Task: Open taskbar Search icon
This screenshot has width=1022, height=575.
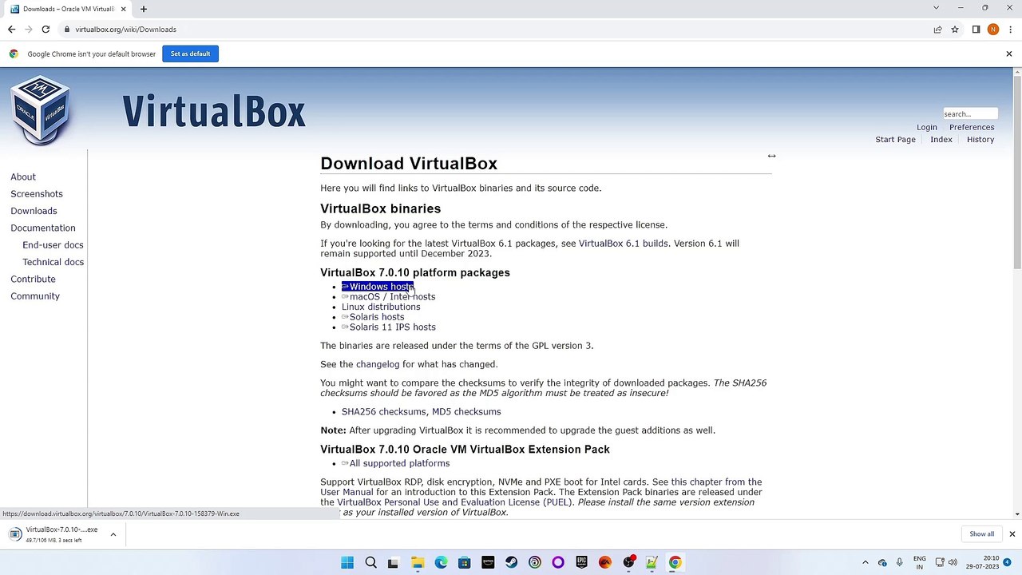Action: [370, 563]
